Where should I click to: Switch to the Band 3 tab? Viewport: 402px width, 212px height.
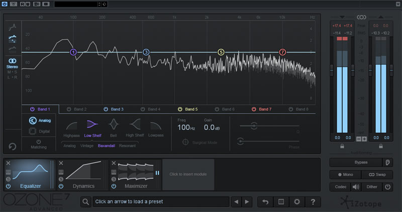[x=117, y=109]
